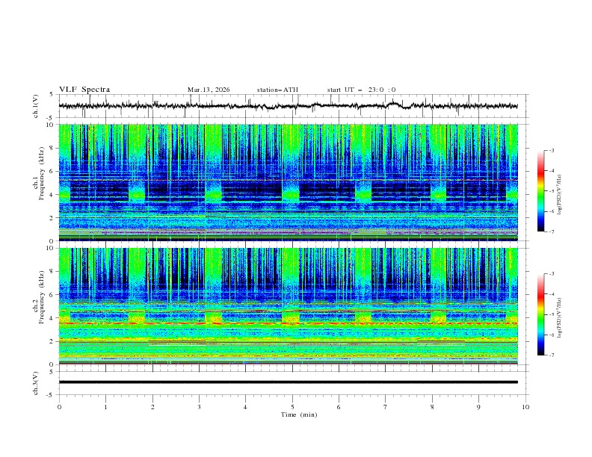Click the ch.2 spectrogram panel
Viewport: 592px width, 457px height.
(288, 306)
